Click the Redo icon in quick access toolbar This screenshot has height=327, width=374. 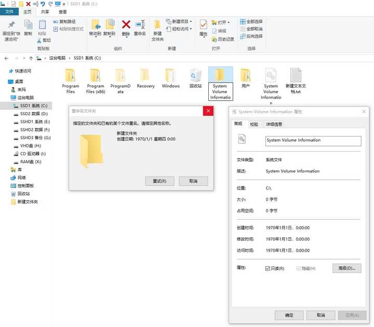coord(50,4)
